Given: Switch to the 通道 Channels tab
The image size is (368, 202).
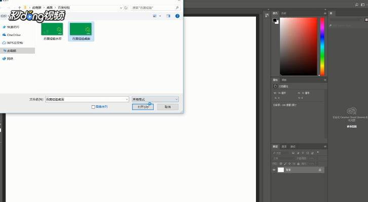Looking at the screenshot, I should 284,146.
